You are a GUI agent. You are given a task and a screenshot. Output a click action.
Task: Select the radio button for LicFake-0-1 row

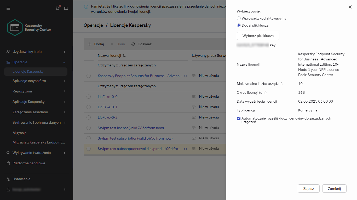(89, 107)
